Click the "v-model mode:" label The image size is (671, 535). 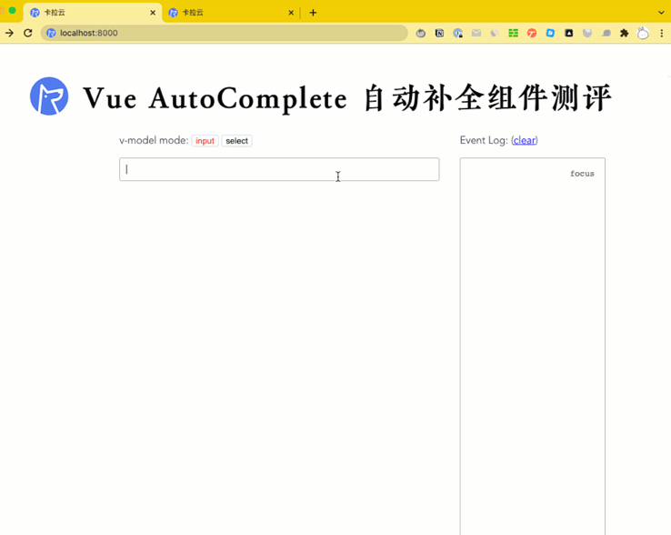[154, 140]
